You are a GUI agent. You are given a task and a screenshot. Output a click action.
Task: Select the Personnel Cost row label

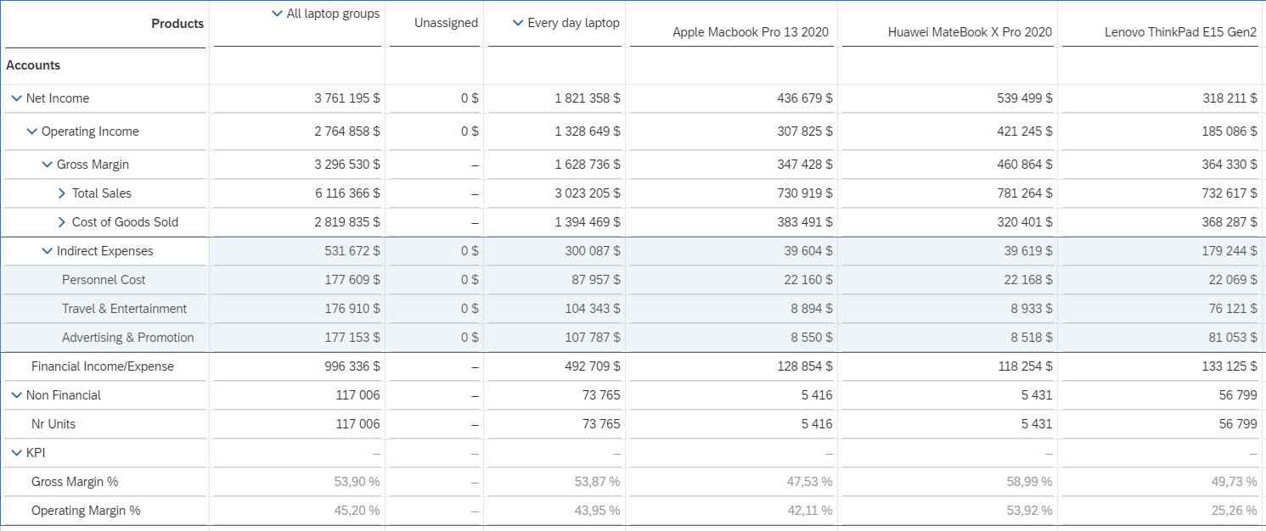[x=104, y=280]
